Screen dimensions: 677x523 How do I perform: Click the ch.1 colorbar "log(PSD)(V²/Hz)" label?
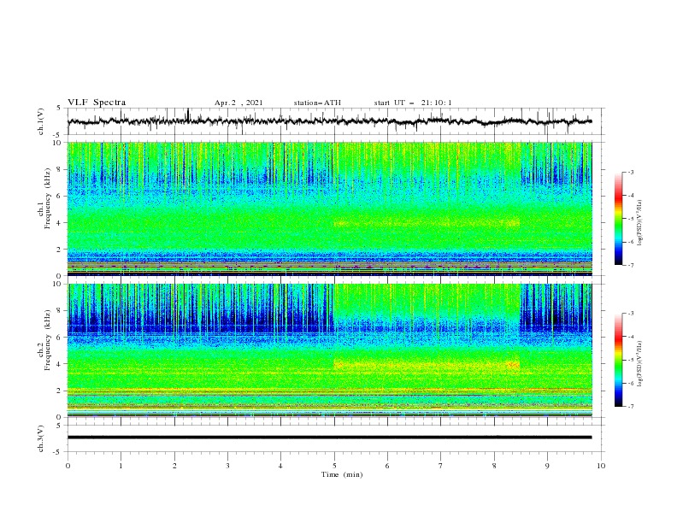tap(640, 223)
